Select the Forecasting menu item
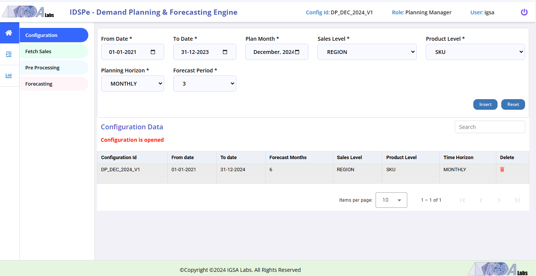Viewport: 536px width, 276px height. pyautogui.click(x=54, y=84)
